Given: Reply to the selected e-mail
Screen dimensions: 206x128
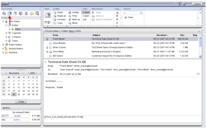Looking at the screenshot, I should [x=58, y=12].
